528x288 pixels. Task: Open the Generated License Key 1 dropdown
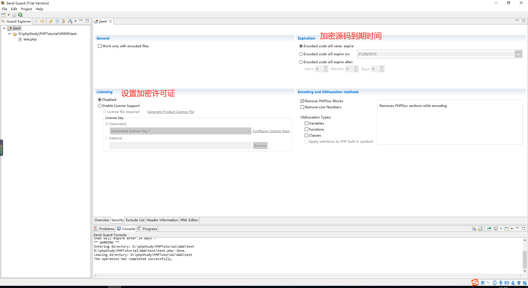[181, 131]
